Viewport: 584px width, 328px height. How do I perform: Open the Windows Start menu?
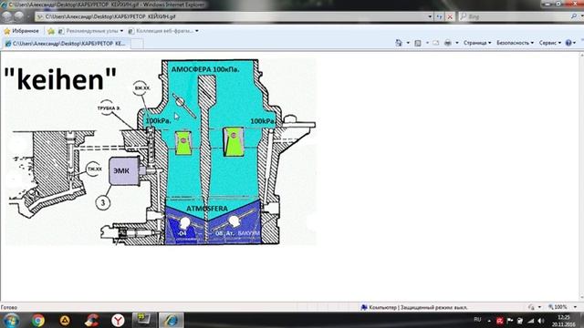point(11,320)
